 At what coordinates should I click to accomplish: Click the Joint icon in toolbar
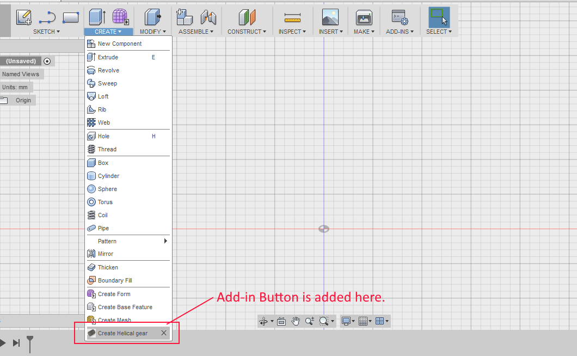208,17
